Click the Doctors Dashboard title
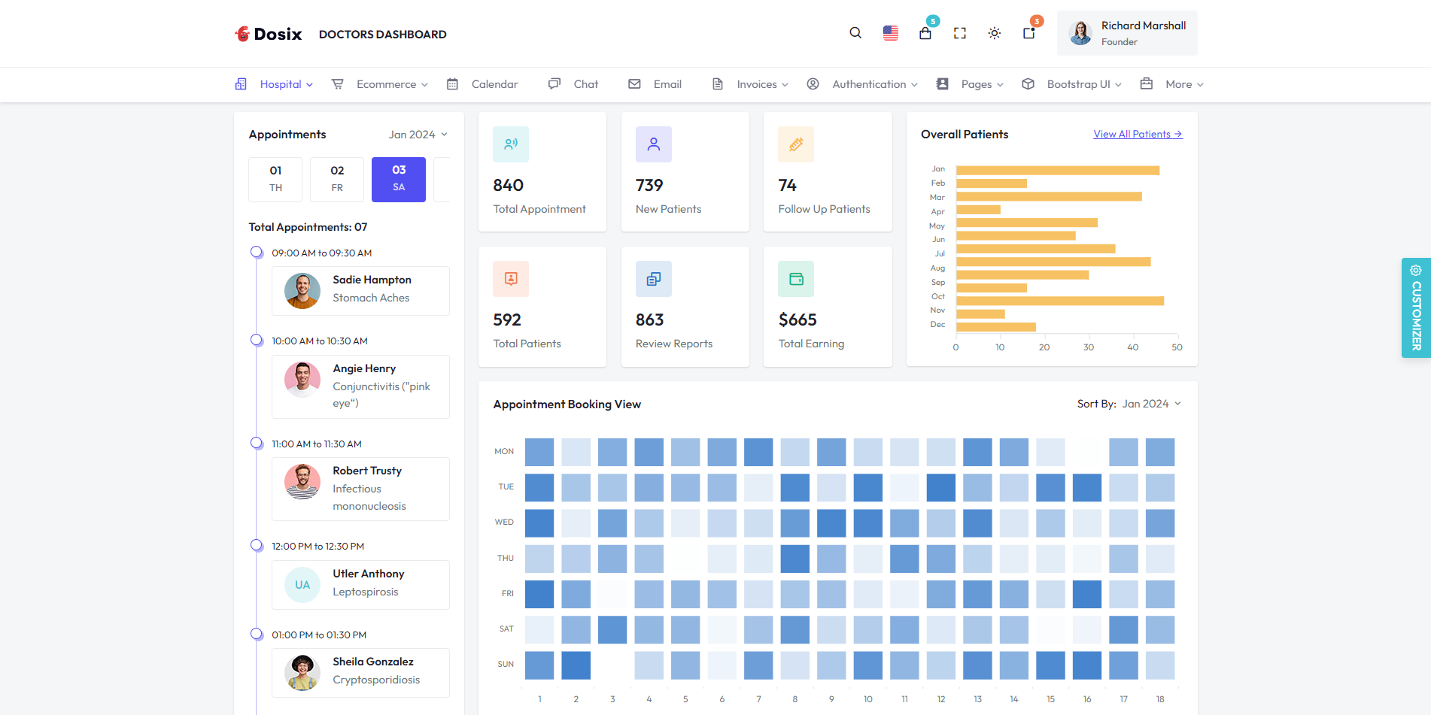The width and height of the screenshot is (1431, 715). coord(383,35)
